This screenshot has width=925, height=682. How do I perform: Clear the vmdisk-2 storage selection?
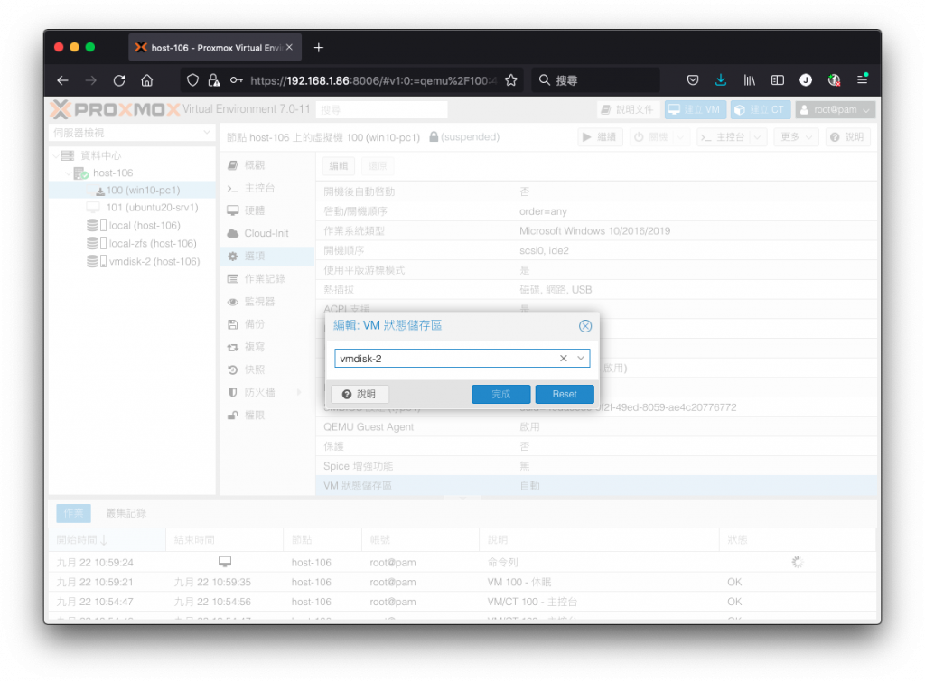point(564,358)
